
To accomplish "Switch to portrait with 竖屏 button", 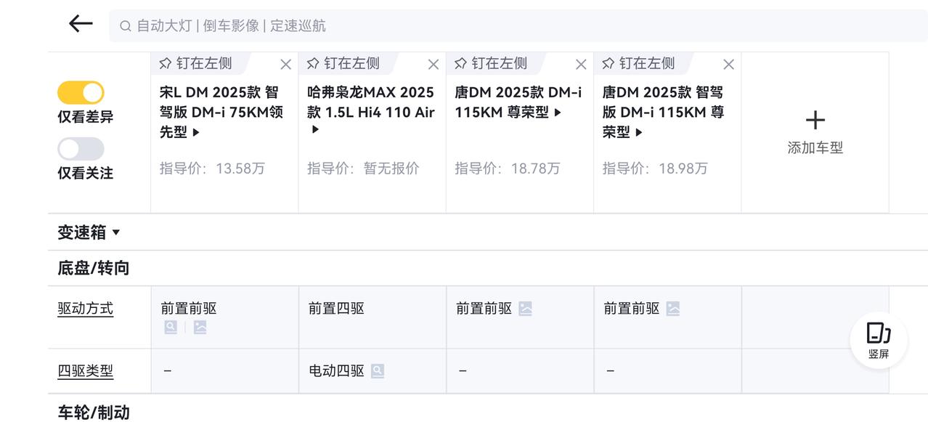I will [x=879, y=341].
